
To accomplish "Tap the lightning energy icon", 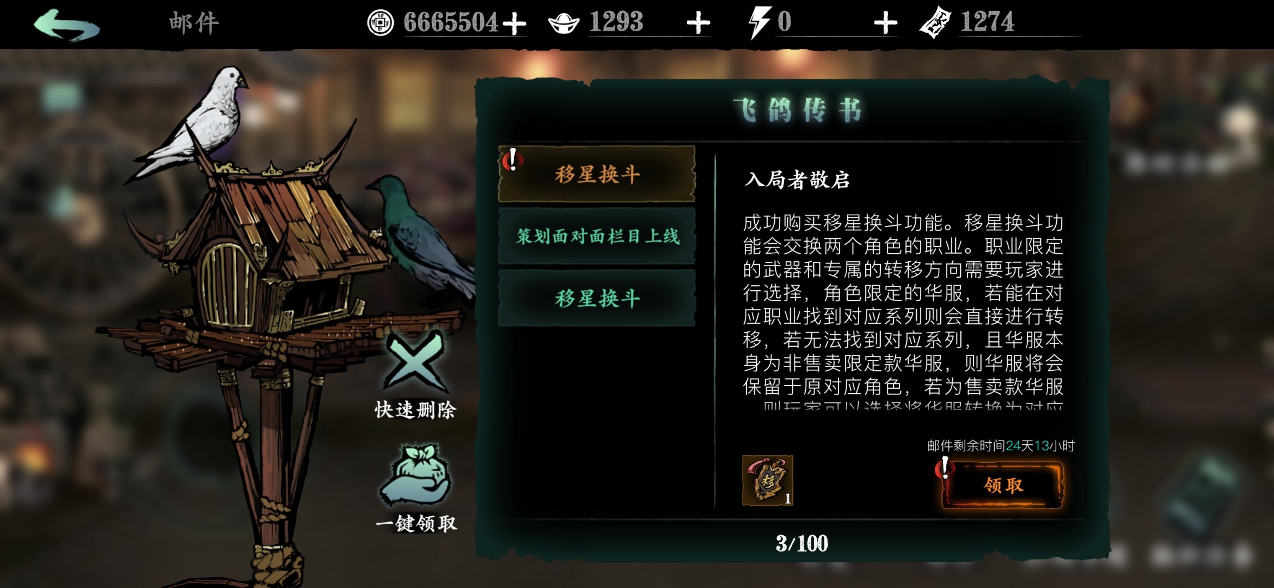I will click(759, 23).
